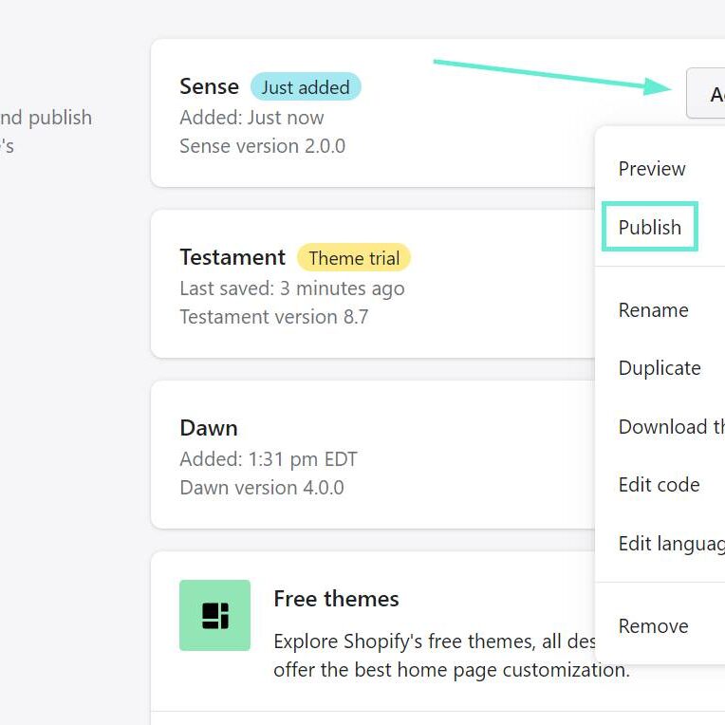This screenshot has height=725, width=725.
Task: Select Preview from the actions menu
Action: click(652, 169)
